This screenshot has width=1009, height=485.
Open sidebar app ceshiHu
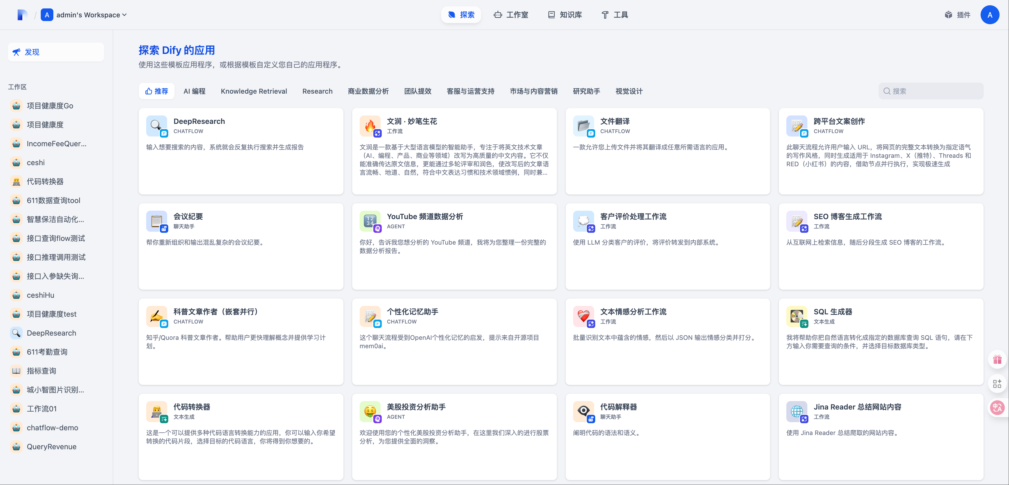(56, 295)
